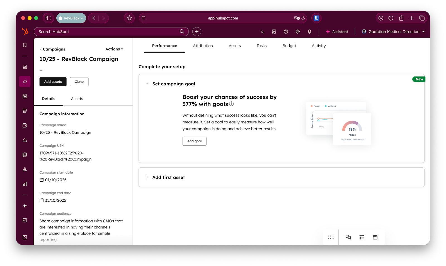The height and width of the screenshot is (266, 446).
Task: Click the Add goal button
Action: [x=195, y=141]
